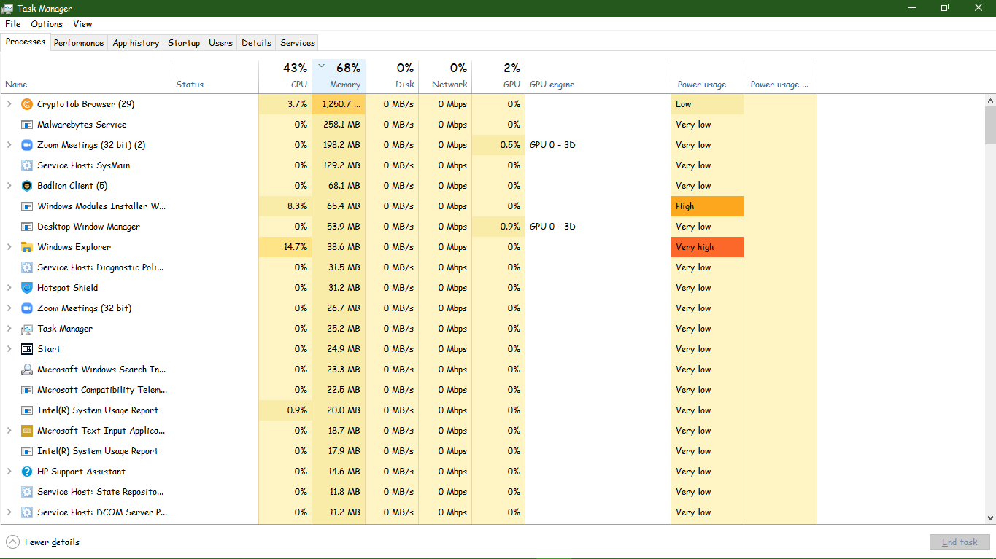Click the 14.7% CPU value cell

[x=285, y=247]
